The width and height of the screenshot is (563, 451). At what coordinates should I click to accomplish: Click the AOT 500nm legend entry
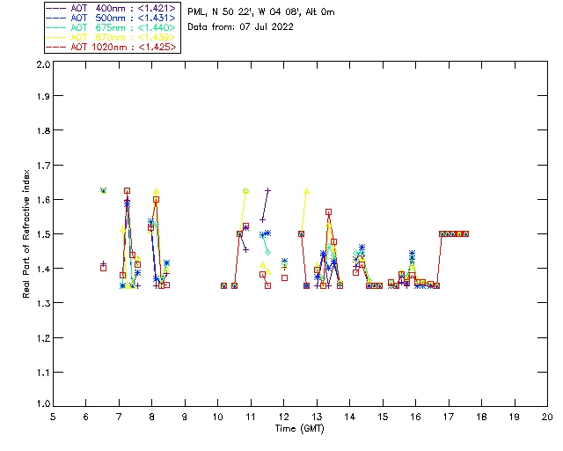pos(112,18)
